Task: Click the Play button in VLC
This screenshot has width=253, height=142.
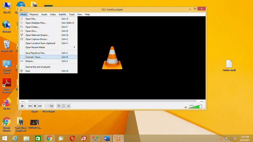Action: (23, 106)
